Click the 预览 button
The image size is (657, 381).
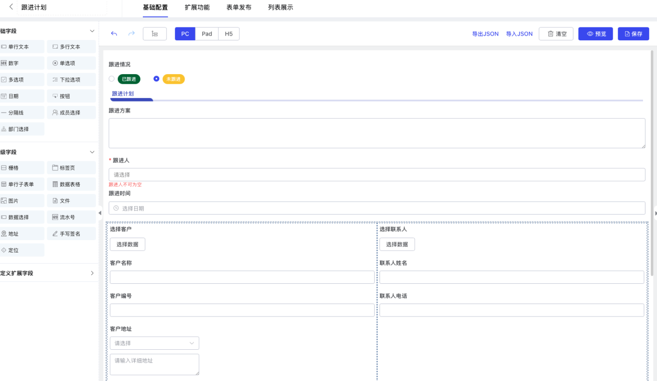(x=595, y=34)
